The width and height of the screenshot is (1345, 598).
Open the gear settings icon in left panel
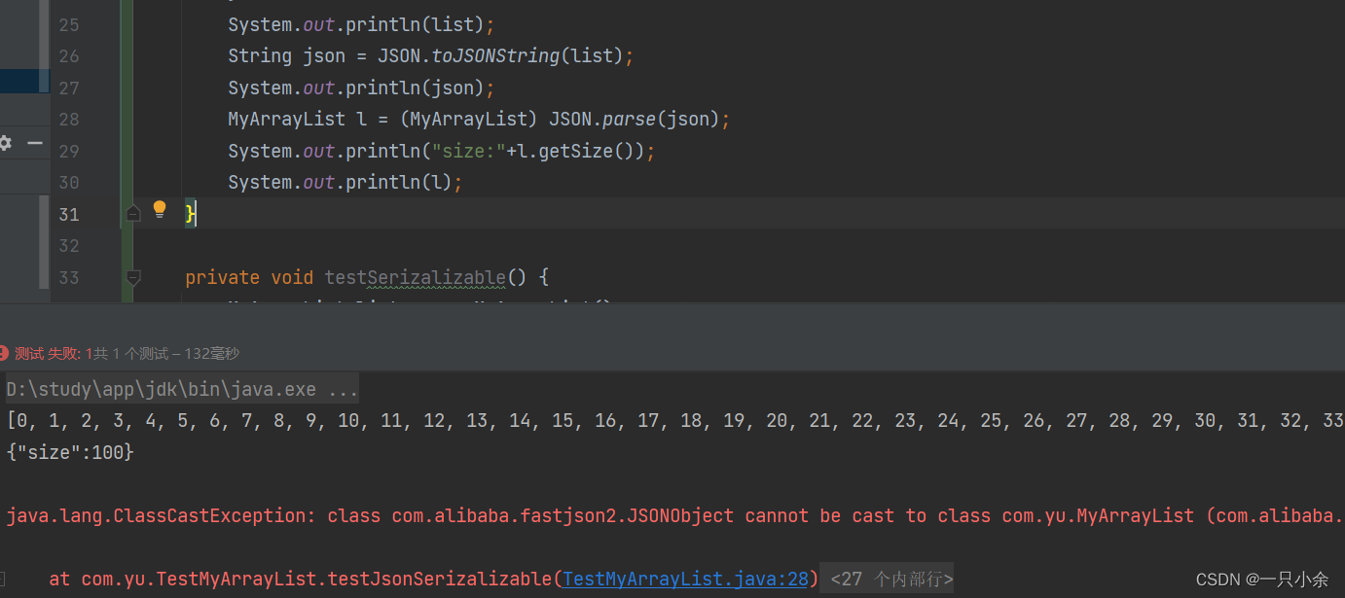tap(5, 143)
